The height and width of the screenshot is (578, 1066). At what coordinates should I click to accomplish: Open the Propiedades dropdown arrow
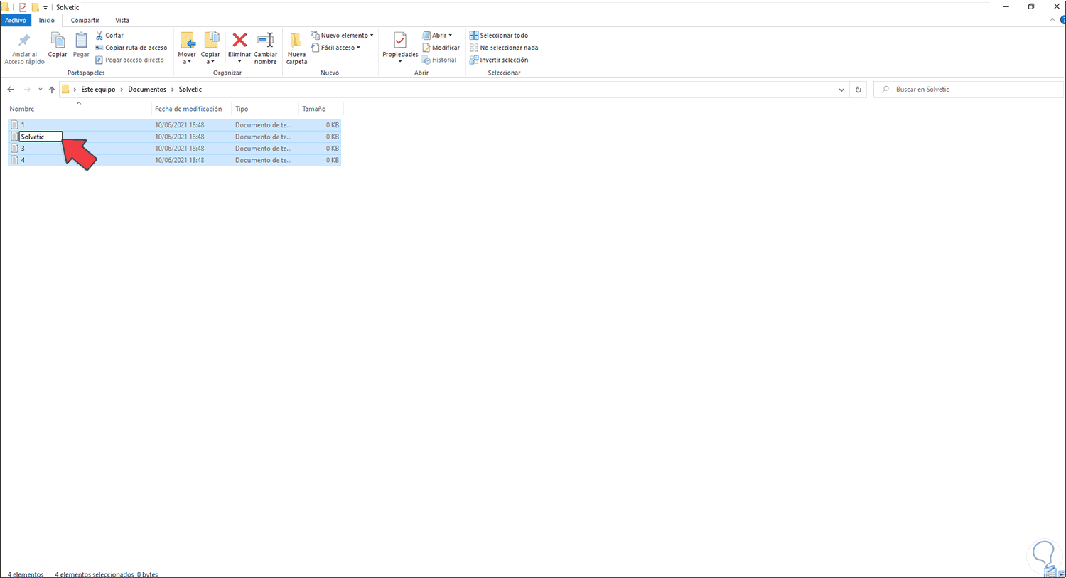click(x=400, y=62)
